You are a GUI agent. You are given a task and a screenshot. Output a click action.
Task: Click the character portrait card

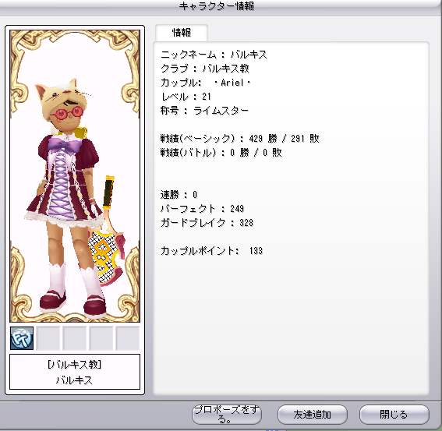75,176
